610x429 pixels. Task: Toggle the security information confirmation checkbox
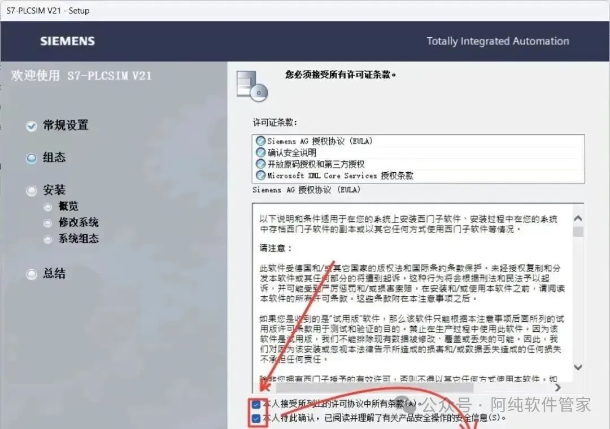[256, 418]
